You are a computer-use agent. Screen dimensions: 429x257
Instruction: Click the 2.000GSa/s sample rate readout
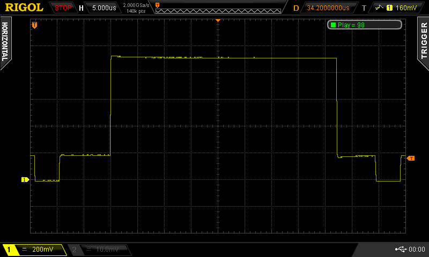(x=137, y=5)
